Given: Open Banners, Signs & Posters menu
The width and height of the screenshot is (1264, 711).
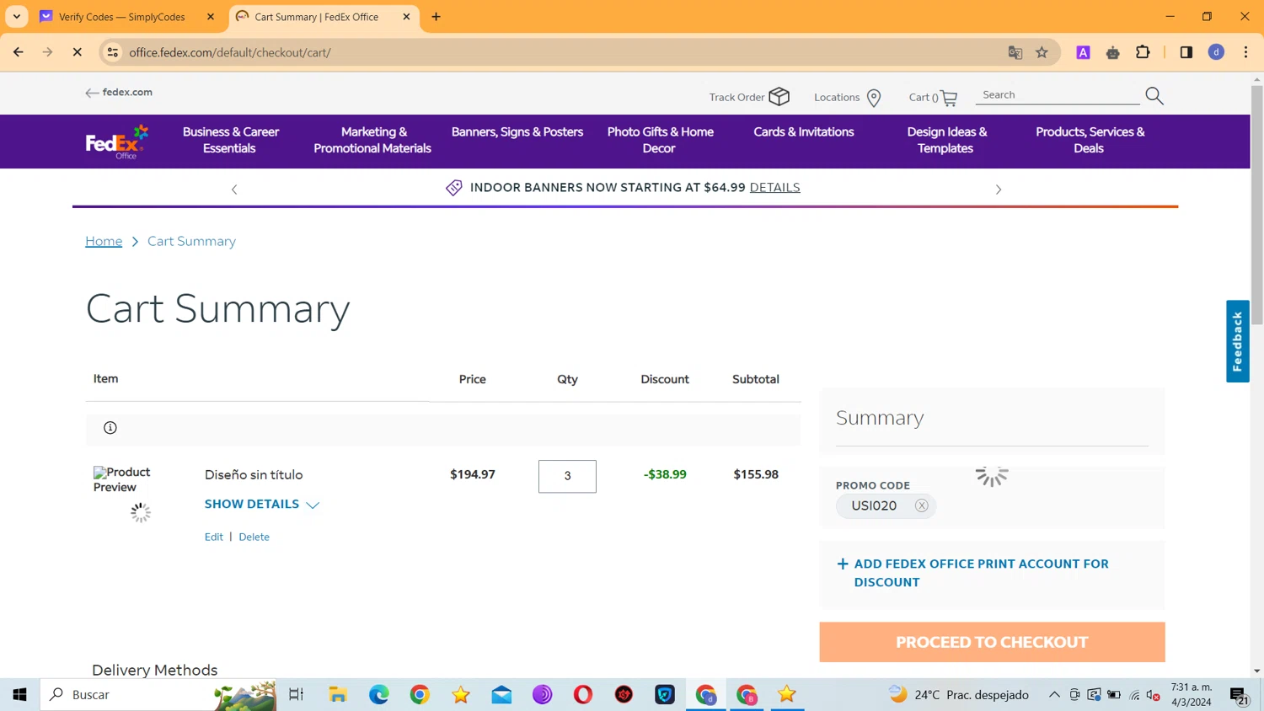Looking at the screenshot, I should click(517, 132).
